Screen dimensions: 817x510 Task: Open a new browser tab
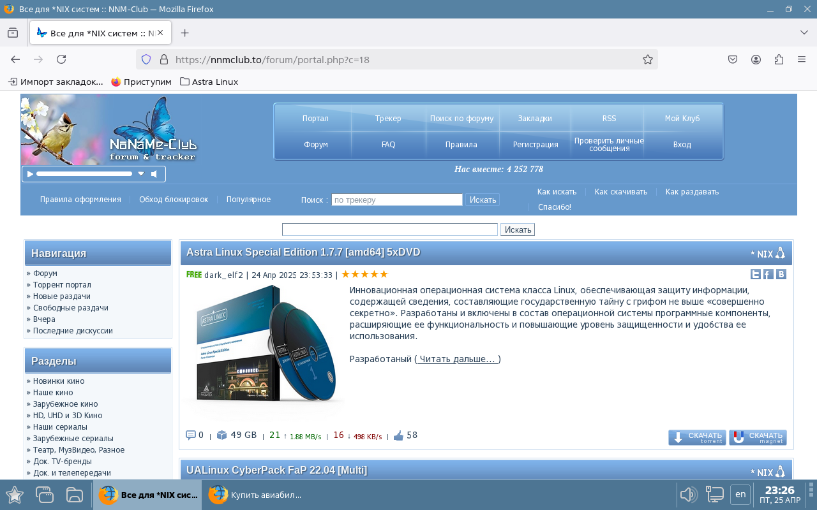[x=184, y=33]
